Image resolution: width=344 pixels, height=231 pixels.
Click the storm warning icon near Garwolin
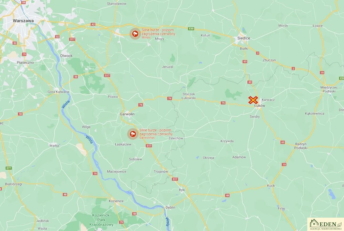pos(133,134)
